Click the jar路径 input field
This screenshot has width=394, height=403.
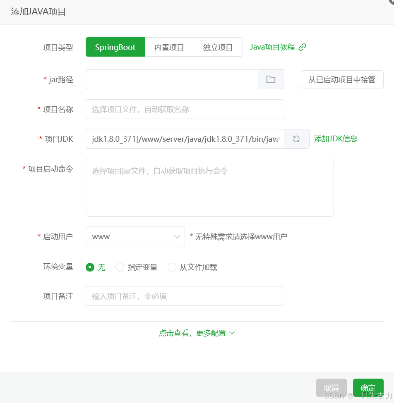coord(172,79)
